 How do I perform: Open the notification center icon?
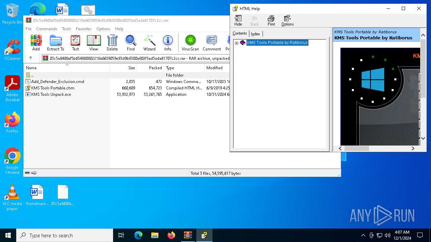click(x=420, y=235)
